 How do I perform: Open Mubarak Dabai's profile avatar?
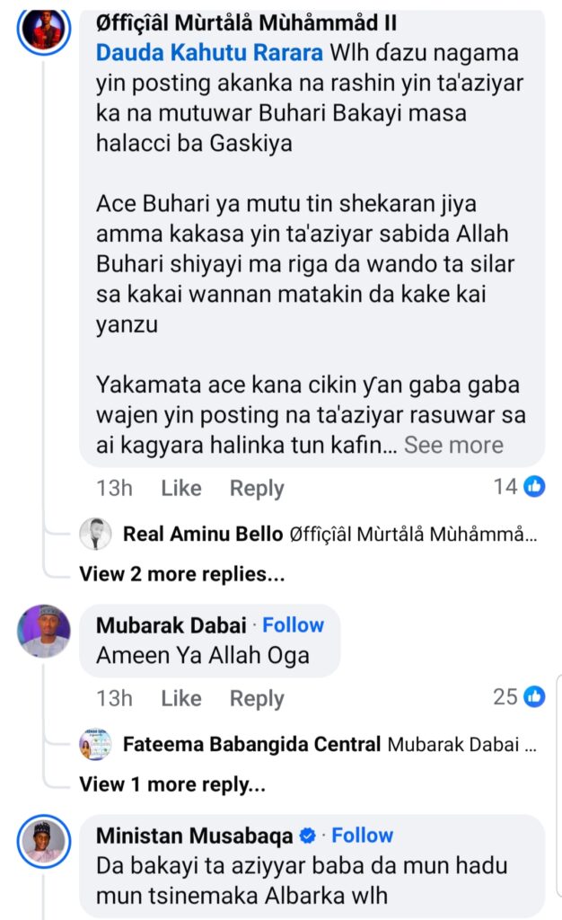coord(44,631)
